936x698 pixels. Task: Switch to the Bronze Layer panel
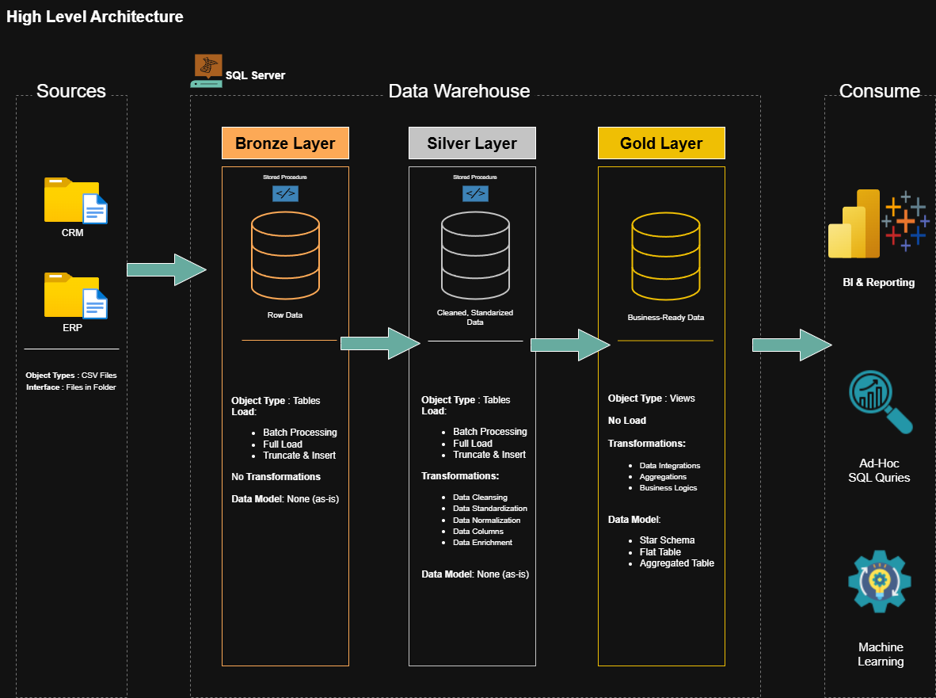(285, 143)
